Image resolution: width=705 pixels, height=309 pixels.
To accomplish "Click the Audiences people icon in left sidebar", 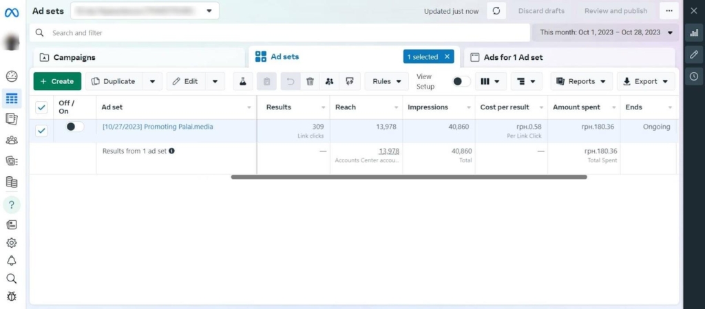I will [11, 140].
